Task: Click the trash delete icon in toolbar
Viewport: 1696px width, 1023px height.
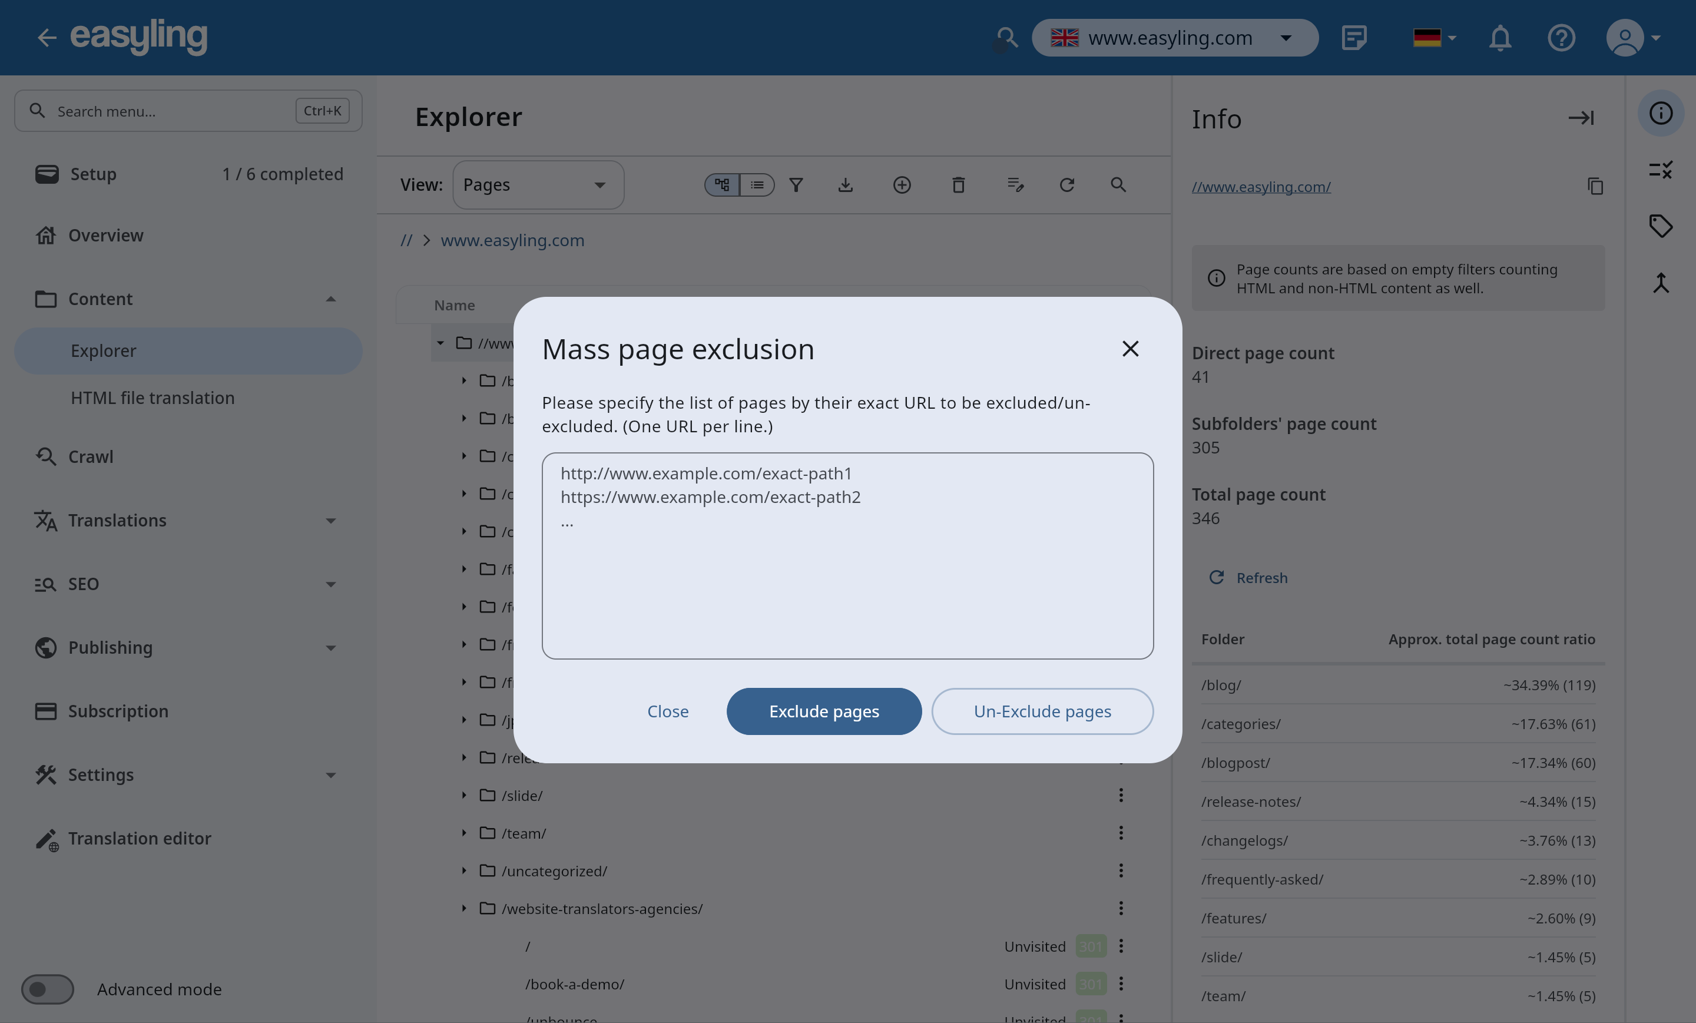Action: [958, 184]
